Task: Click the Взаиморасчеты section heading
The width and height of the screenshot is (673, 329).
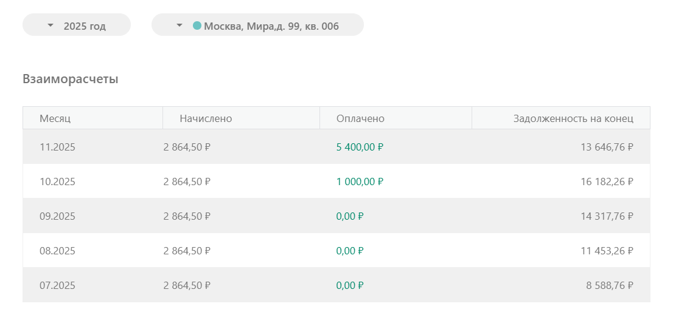Action: pos(71,79)
